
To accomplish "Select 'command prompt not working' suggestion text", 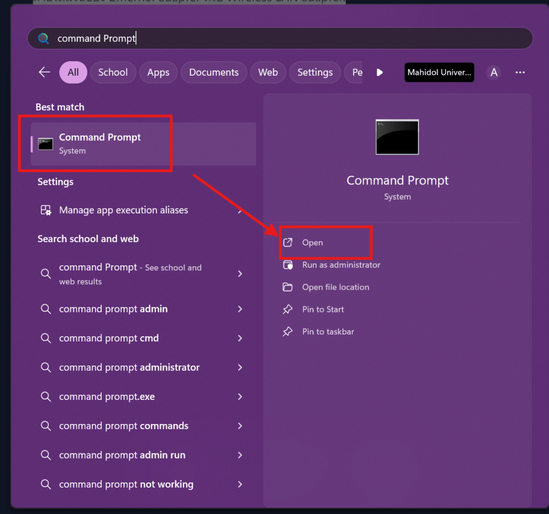I will pyautogui.click(x=126, y=484).
